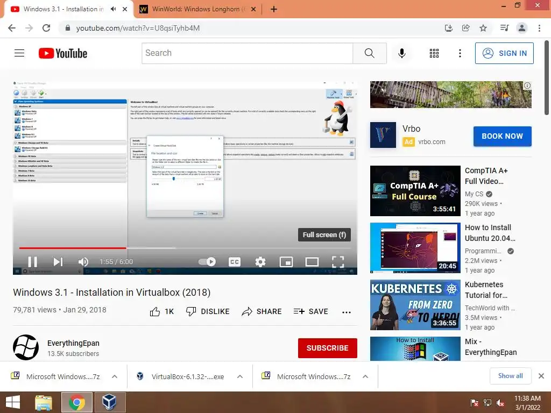Open the Chrome profile avatar
This screenshot has height=413, width=551.
point(522,28)
